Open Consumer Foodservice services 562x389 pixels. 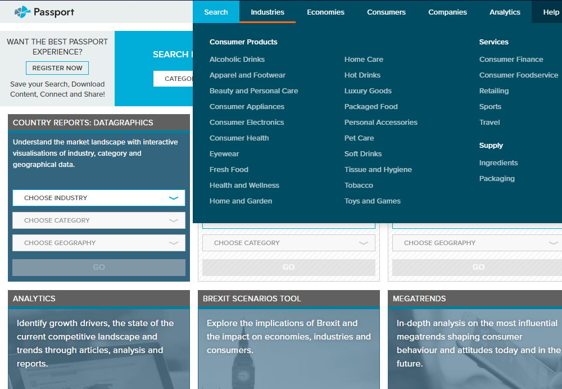[x=519, y=75]
